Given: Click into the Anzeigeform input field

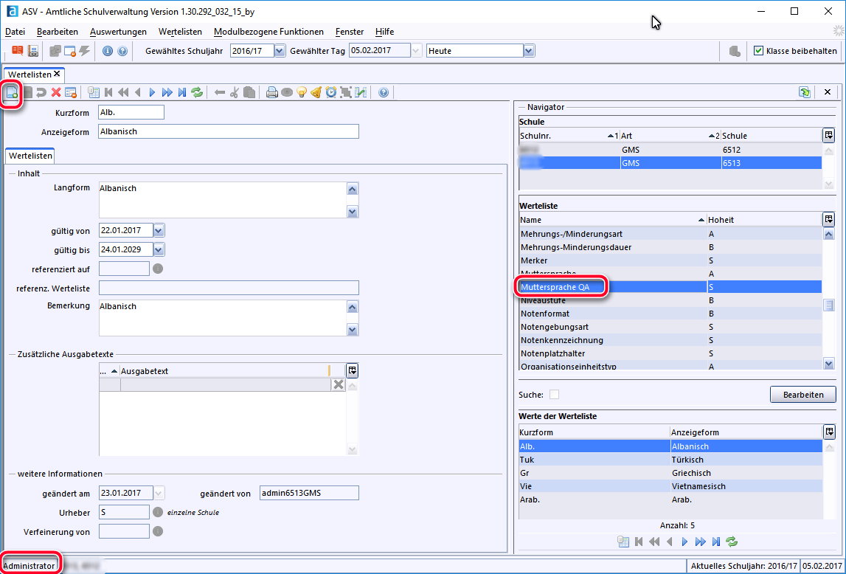Looking at the screenshot, I should 228,131.
